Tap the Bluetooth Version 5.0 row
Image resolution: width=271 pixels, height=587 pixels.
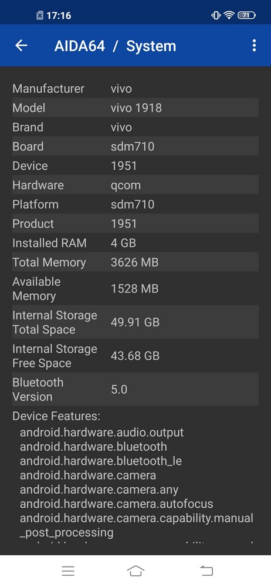click(x=135, y=389)
